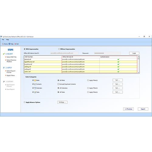Viewport: 152px width, 152px height.
Task: Click the export icon beside 3. EXPORT
Action: pyautogui.click(x=4, y=81)
